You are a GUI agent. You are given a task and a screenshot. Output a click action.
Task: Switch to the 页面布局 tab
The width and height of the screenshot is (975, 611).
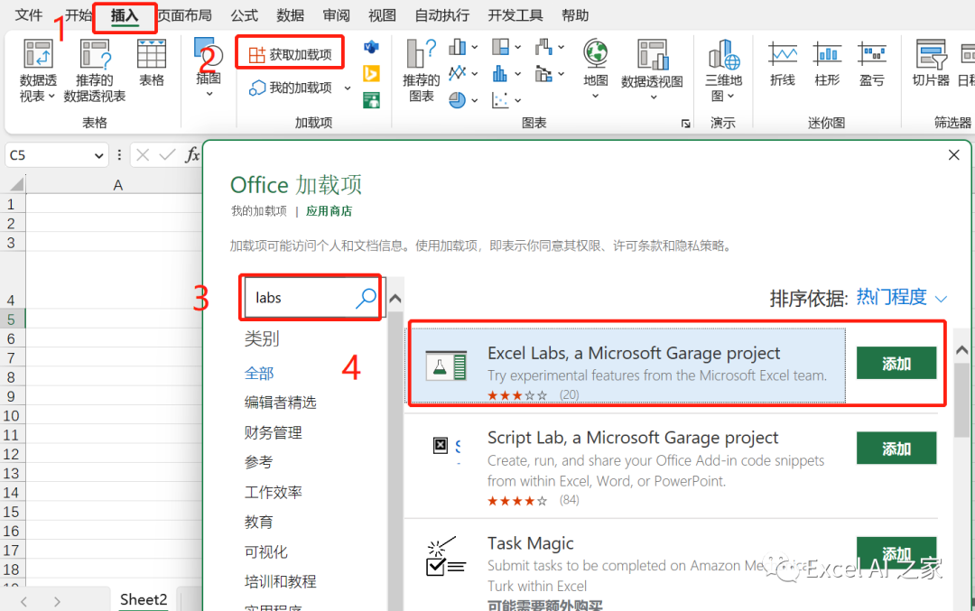click(x=184, y=15)
